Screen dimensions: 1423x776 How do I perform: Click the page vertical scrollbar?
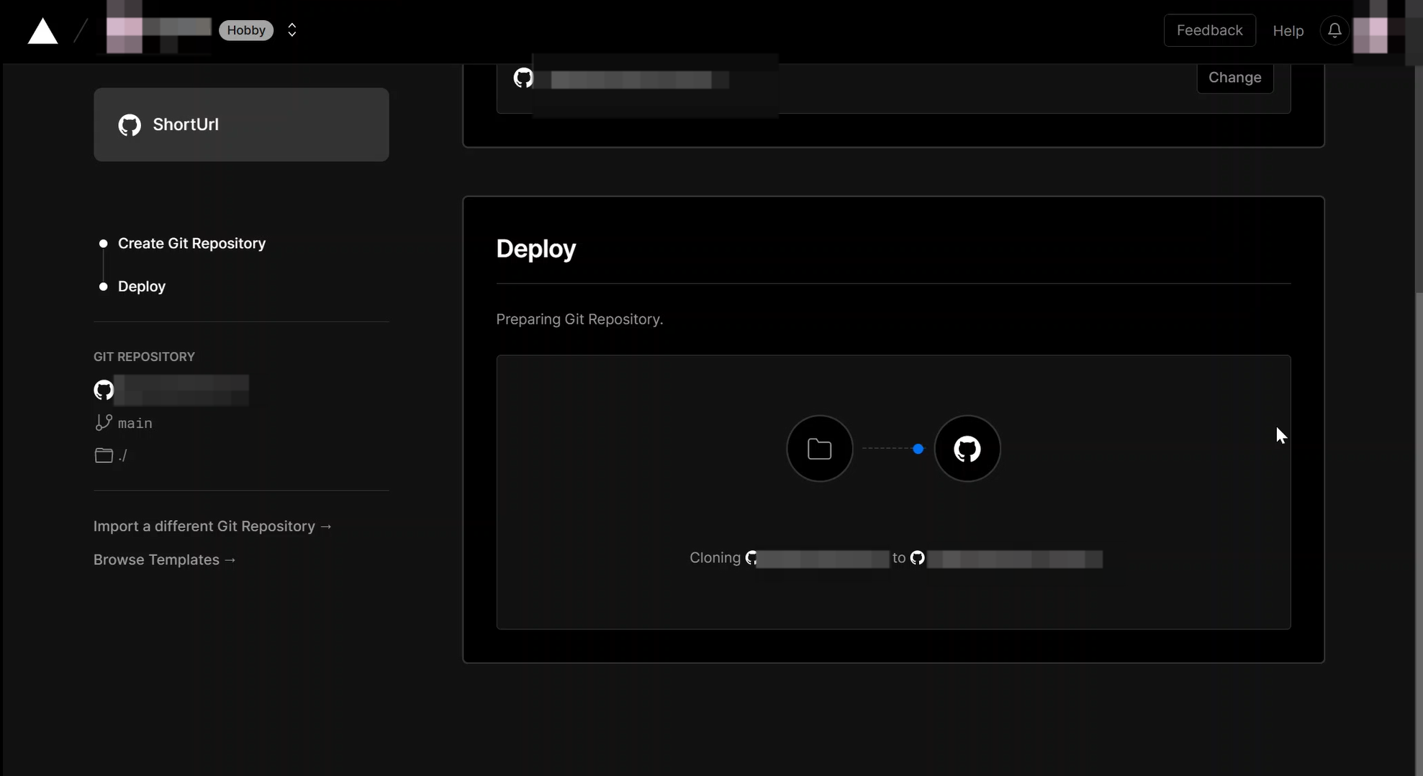pyautogui.click(x=1418, y=532)
